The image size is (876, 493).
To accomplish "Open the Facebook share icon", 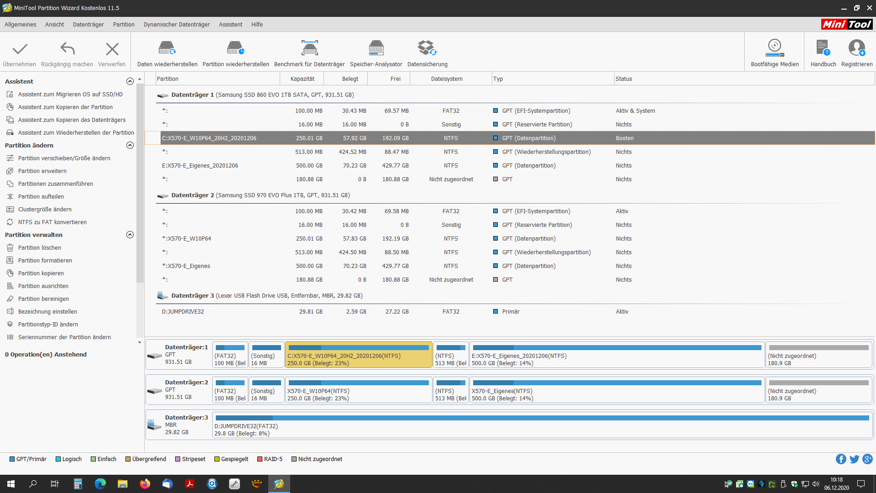I will point(840,459).
